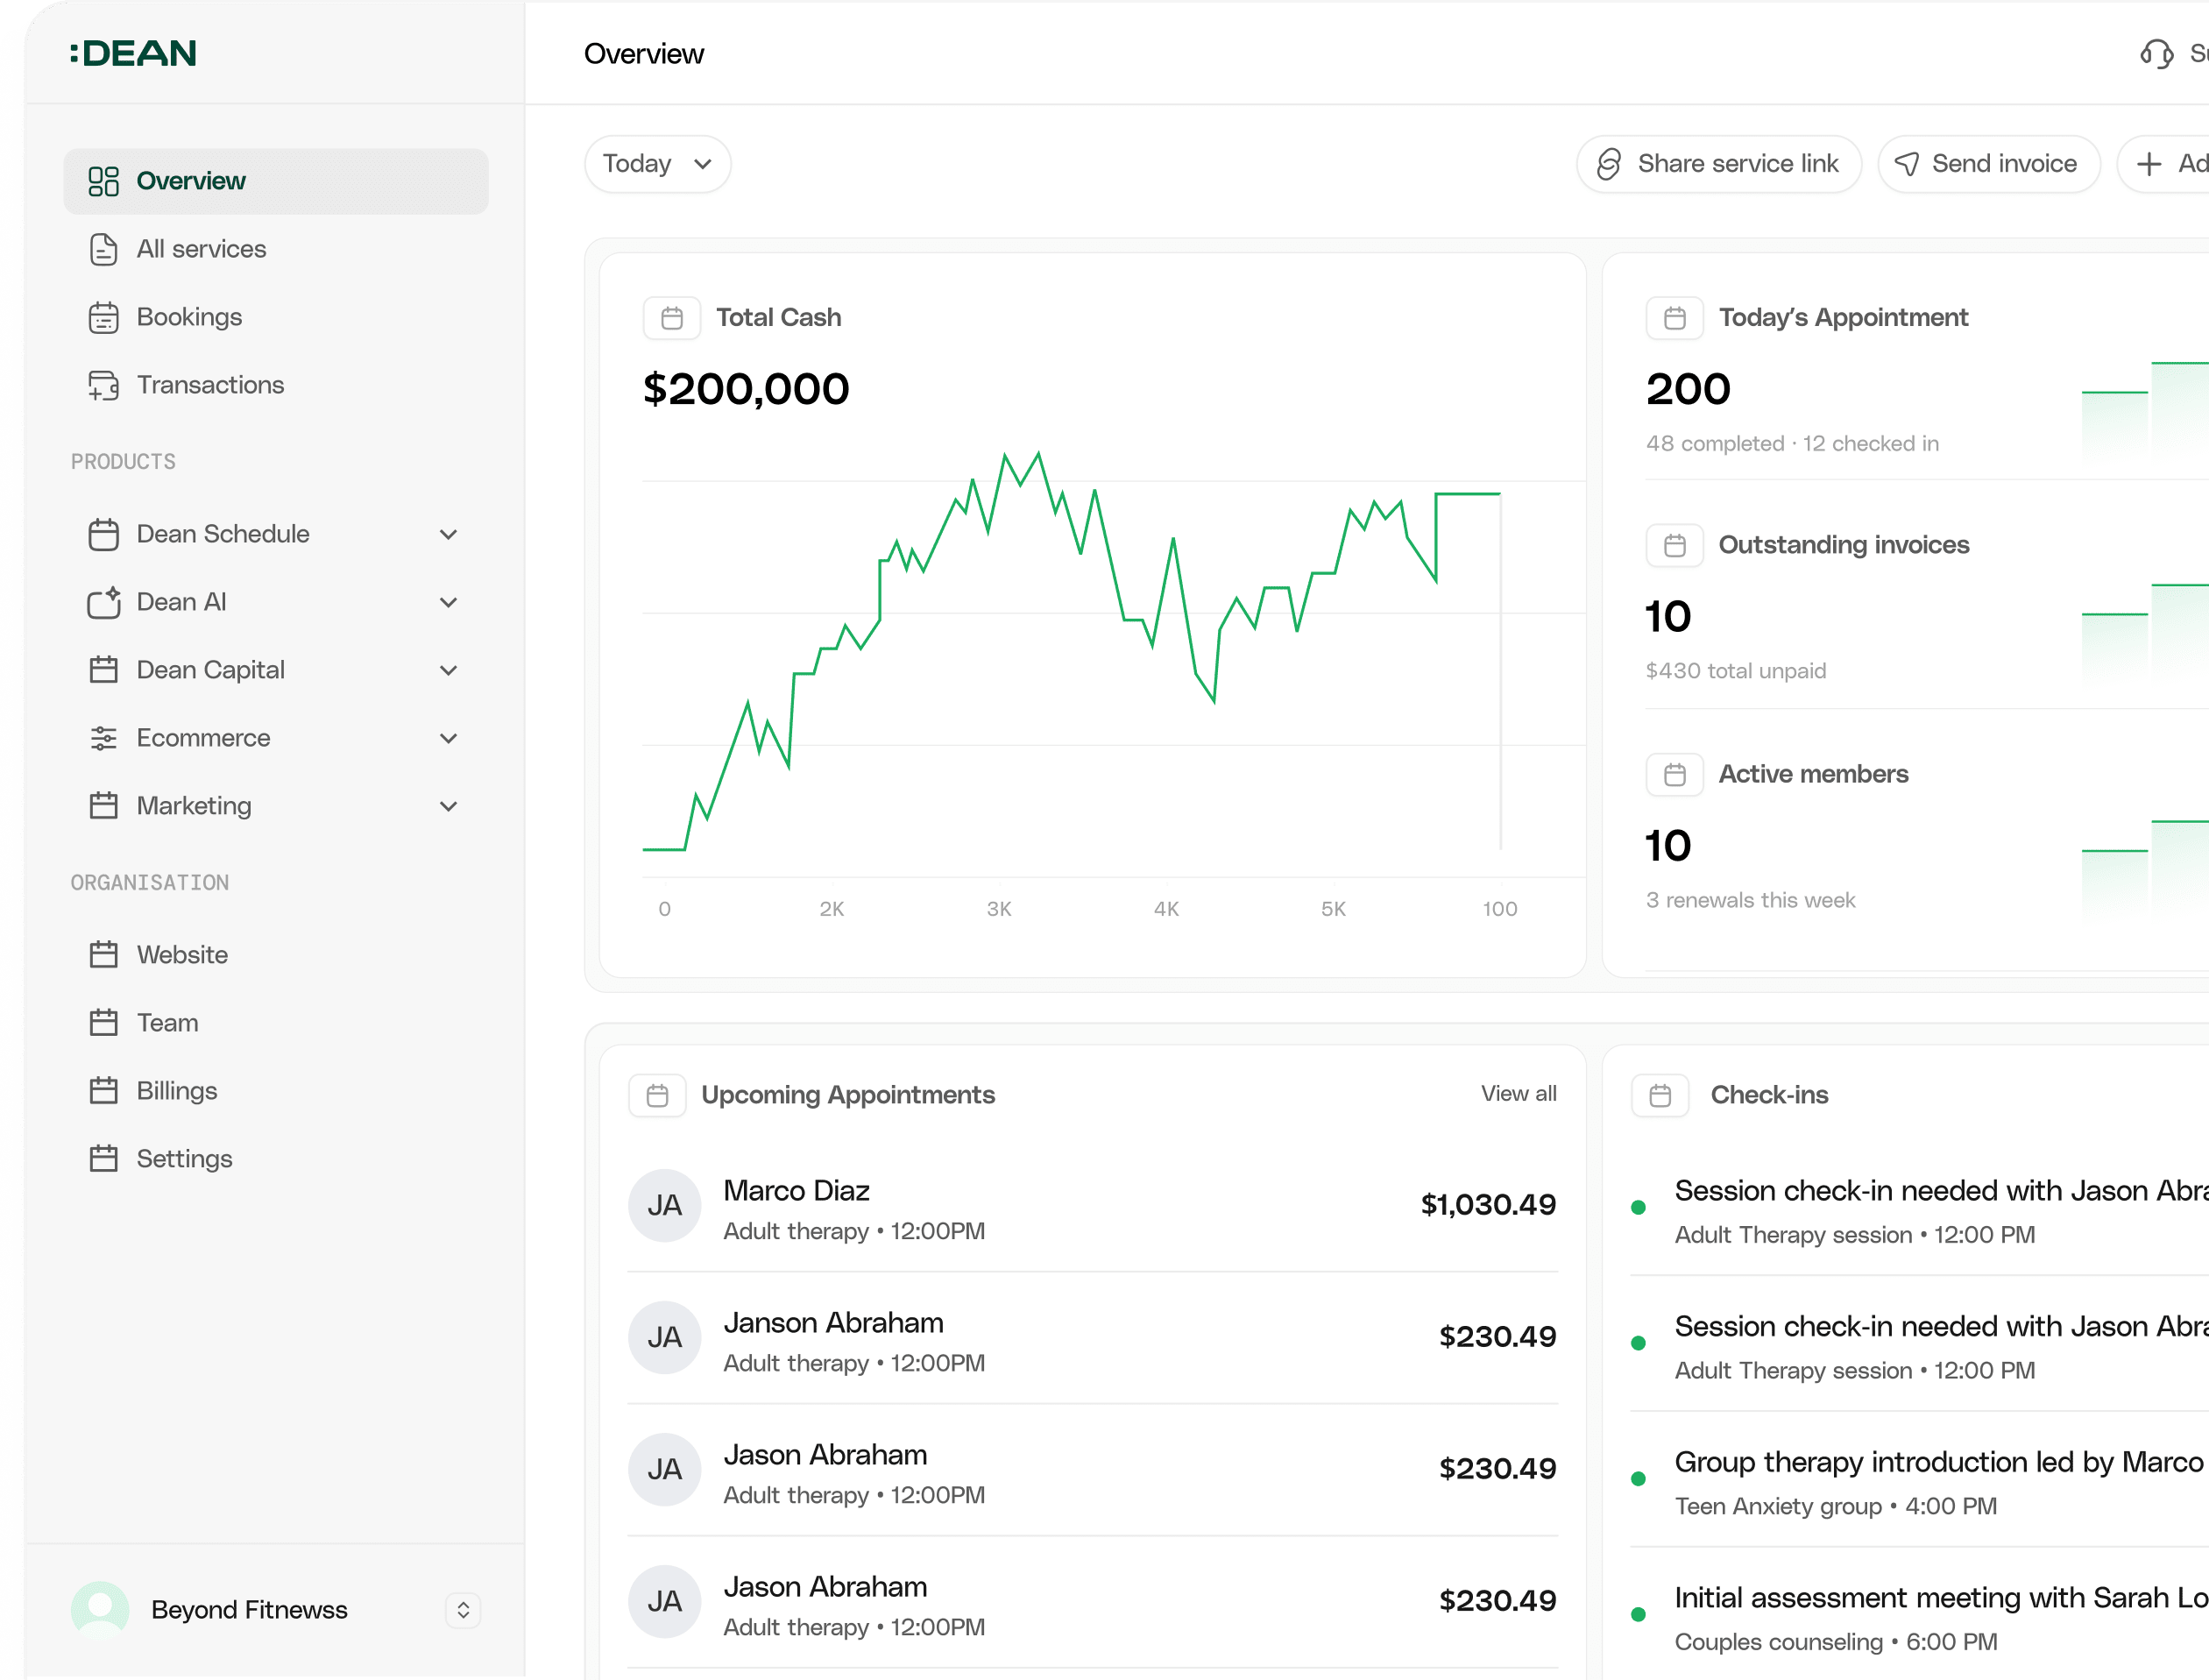
Task: Click the Dean AI sparkle icon
Action: 103,602
